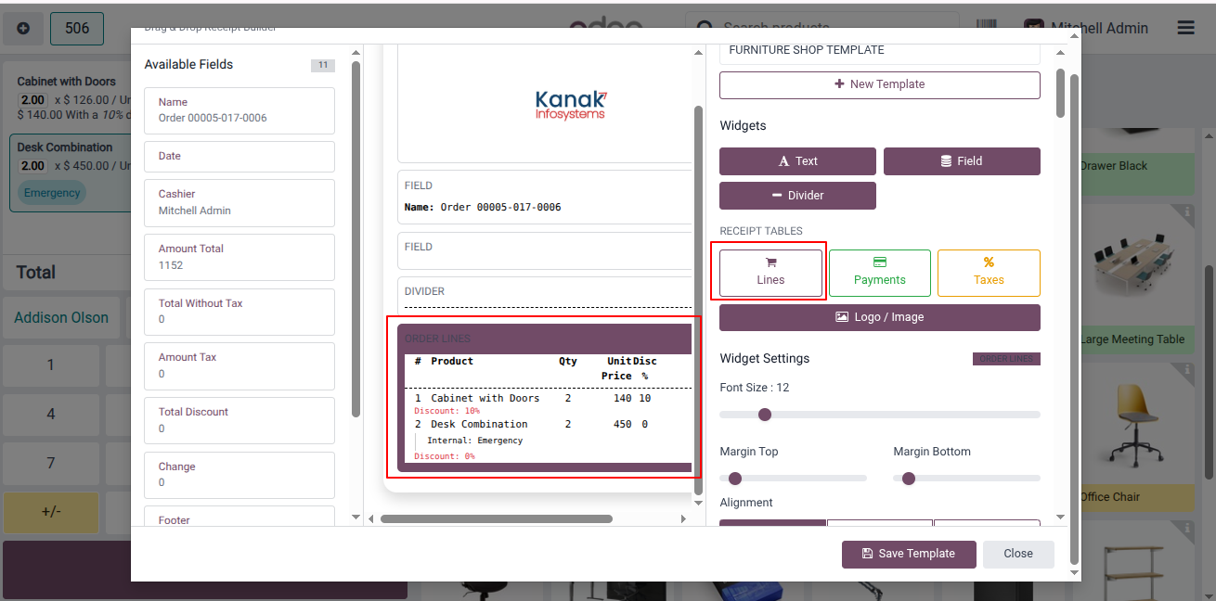Click numpad key 4 in POS

51,415
